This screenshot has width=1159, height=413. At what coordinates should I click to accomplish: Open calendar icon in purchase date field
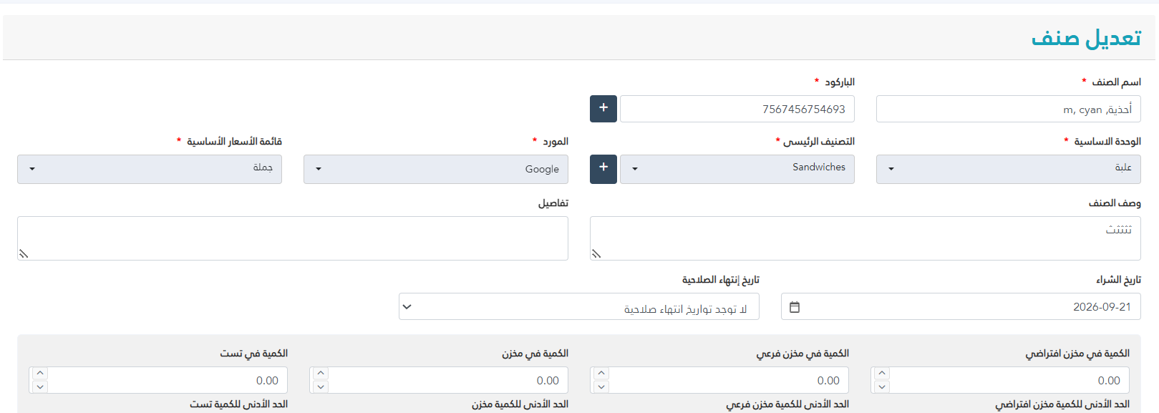pos(795,307)
